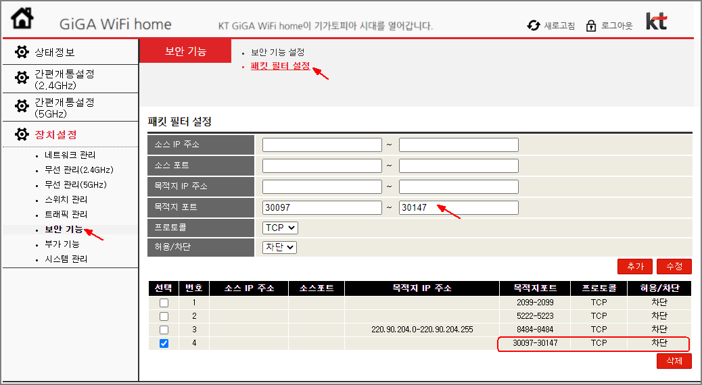Click port range 8484-8484 cell
The image size is (702, 385).
click(535, 330)
